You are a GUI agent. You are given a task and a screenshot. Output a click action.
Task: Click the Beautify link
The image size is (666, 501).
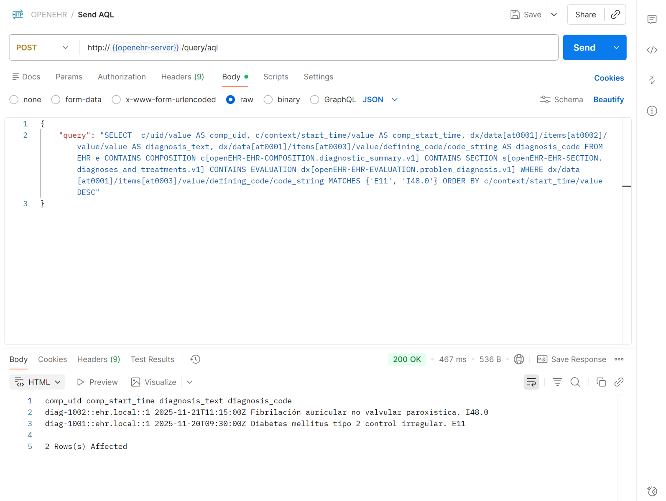[x=608, y=100]
